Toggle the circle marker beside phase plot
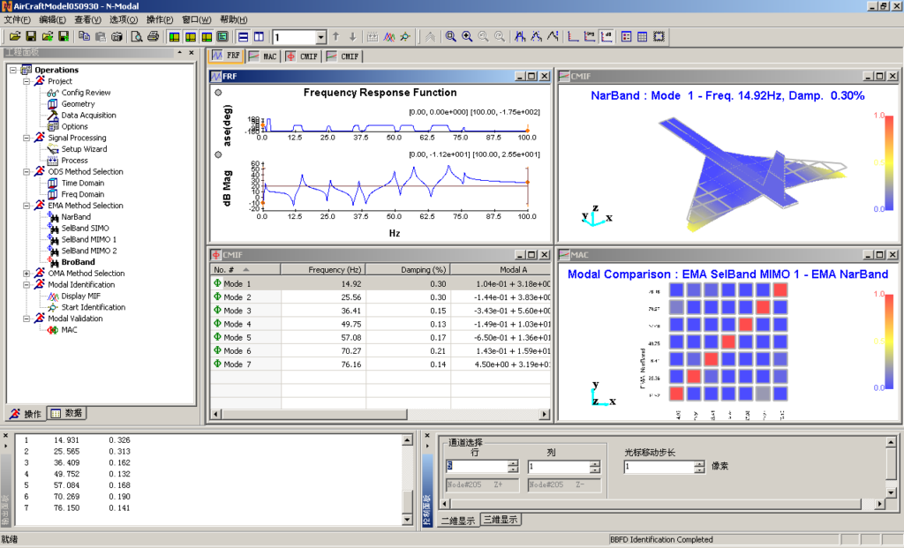 [218, 93]
